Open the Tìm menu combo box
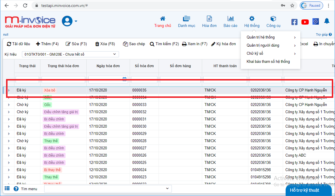This screenshot has width=335, height=196. pos(108,189)
